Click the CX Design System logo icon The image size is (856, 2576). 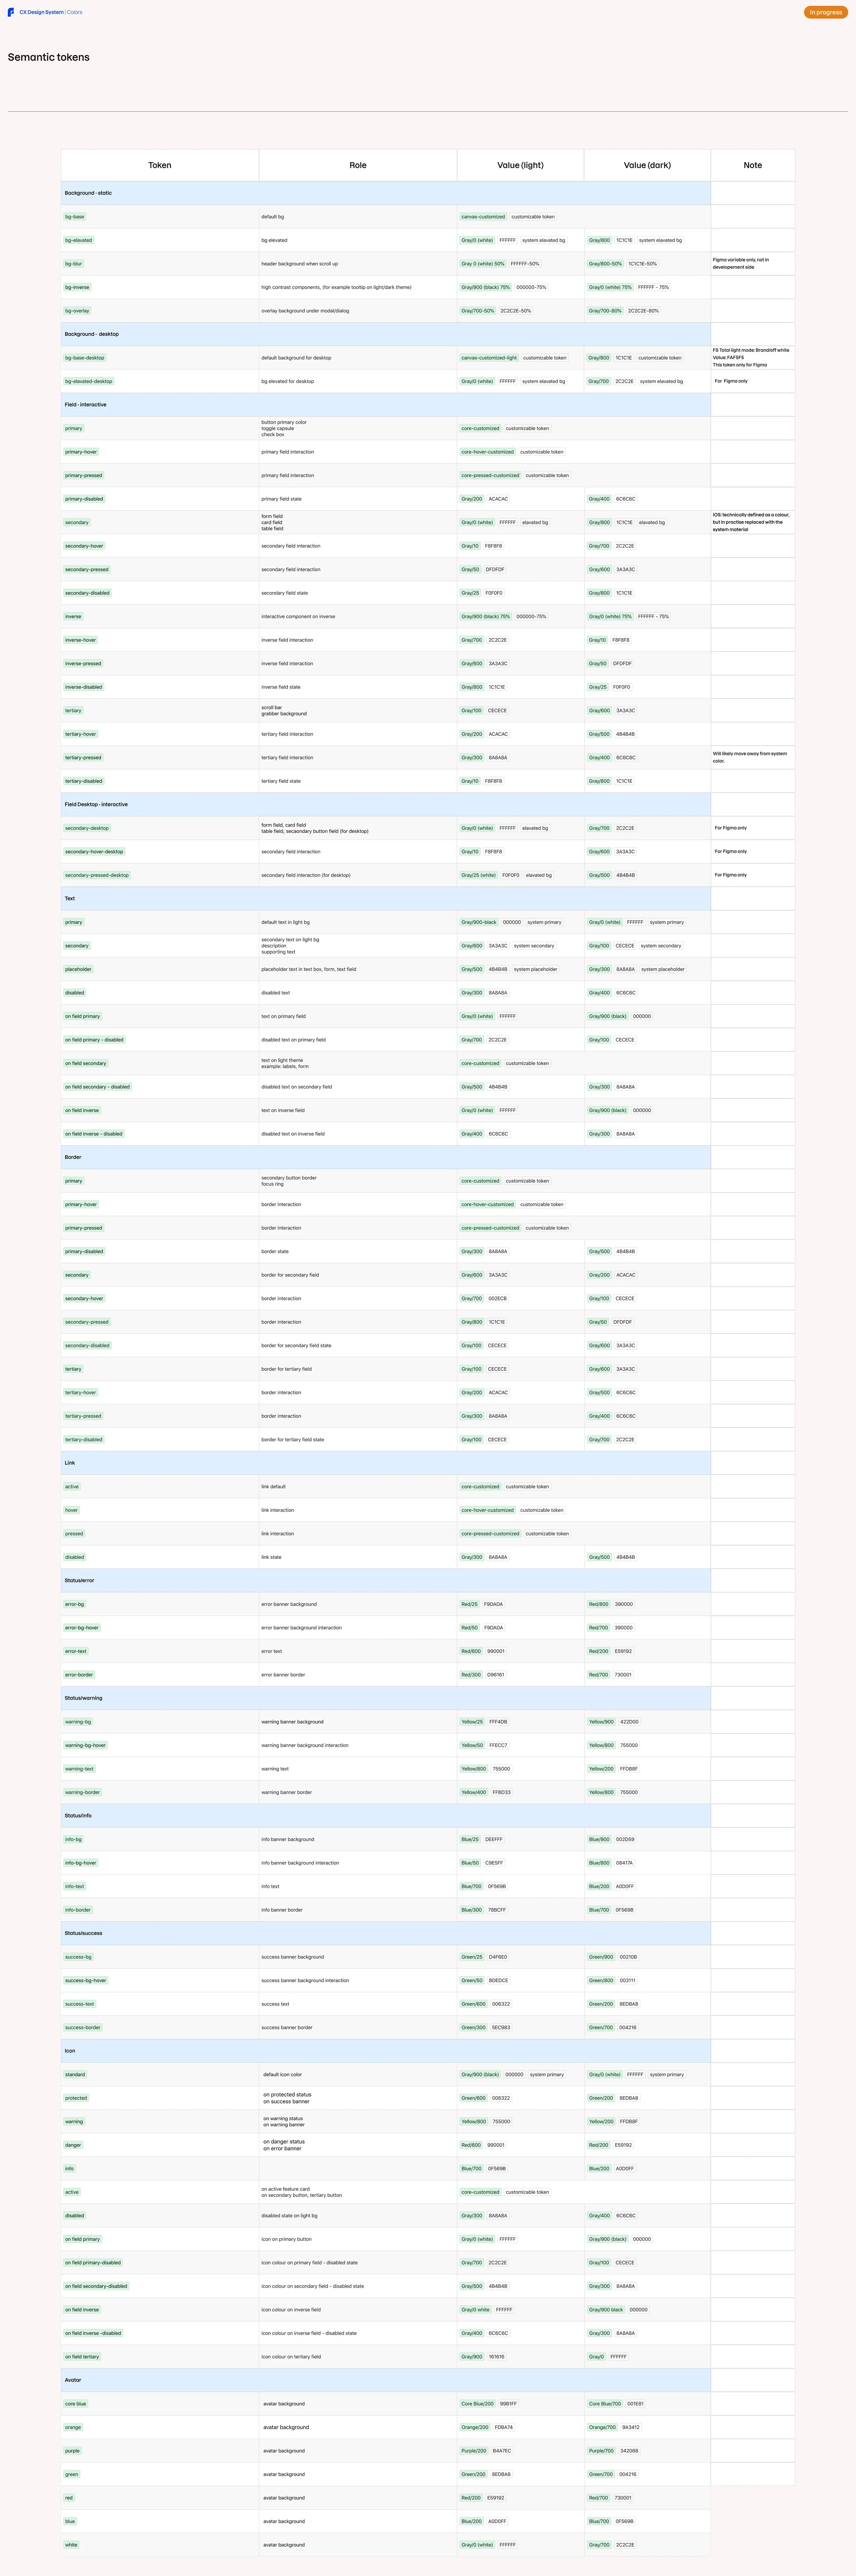click(x=11, y=12)
